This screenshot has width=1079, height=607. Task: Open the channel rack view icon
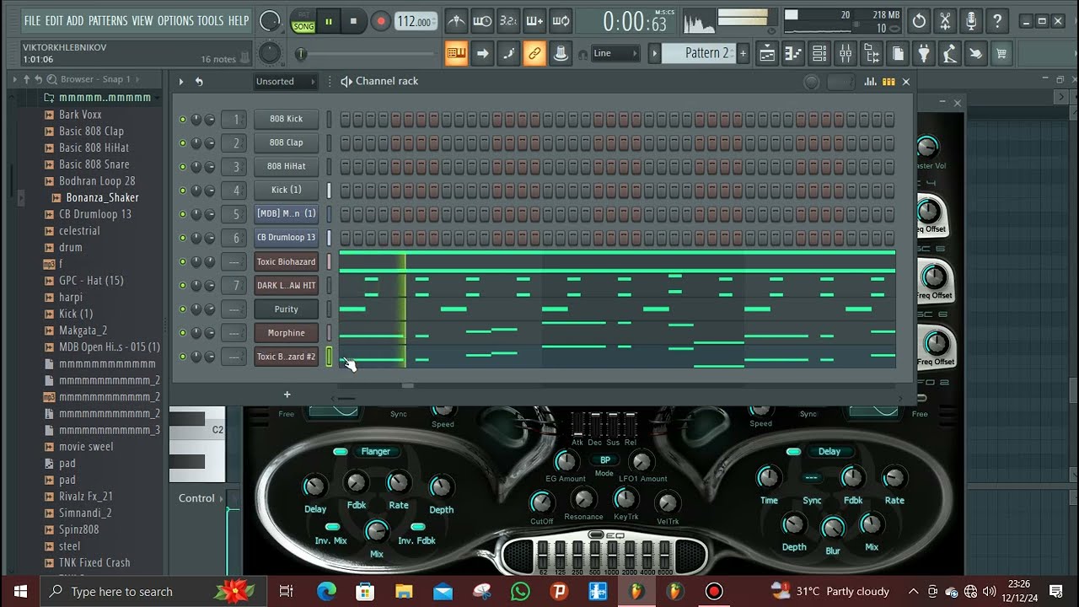(819, 54)
